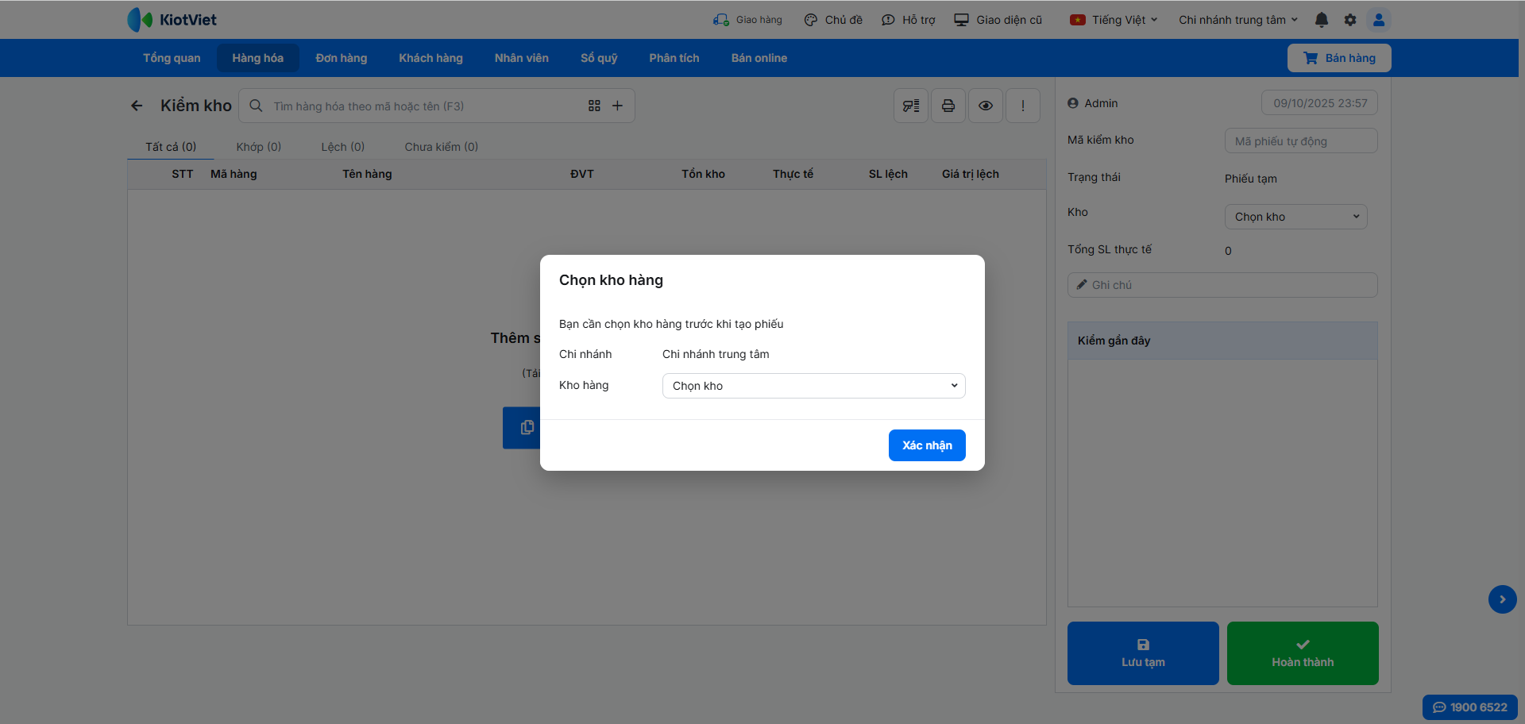Switch to Chưa kiểm (0) tab

[x=442, y=147]
